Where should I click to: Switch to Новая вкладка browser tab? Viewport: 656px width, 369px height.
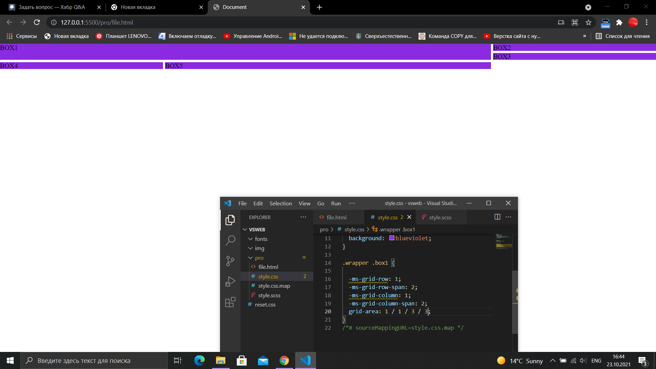157,7
